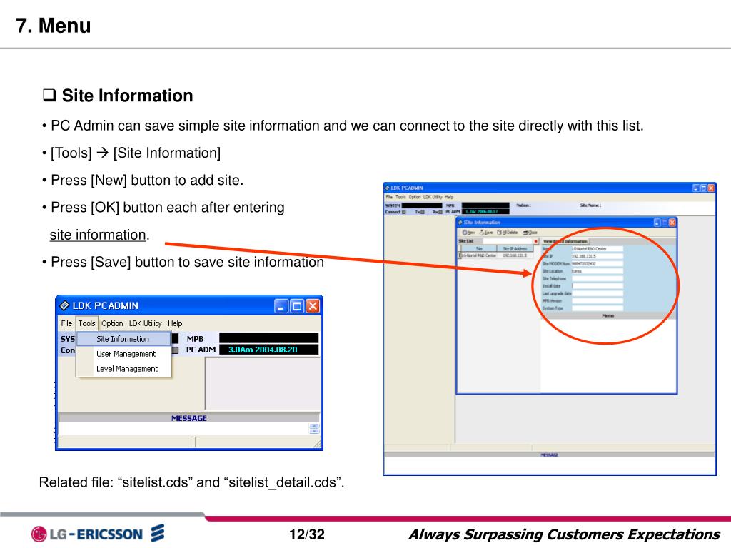
Task: Click the message box scroll-down arrow
Action: (314, 431)
